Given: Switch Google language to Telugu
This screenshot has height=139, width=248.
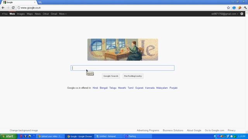Looking at the screenshot, I should coord(113,88).
